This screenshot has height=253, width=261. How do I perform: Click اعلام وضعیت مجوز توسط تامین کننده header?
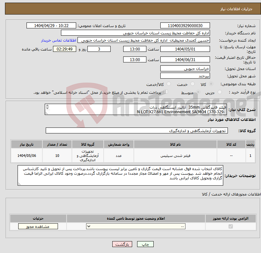click(x=136, y=218)
